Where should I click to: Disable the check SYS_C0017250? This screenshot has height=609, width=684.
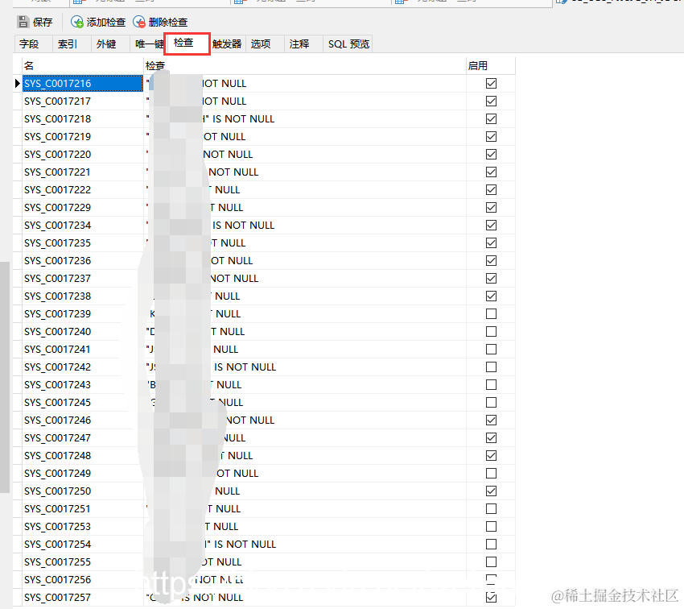491,491
